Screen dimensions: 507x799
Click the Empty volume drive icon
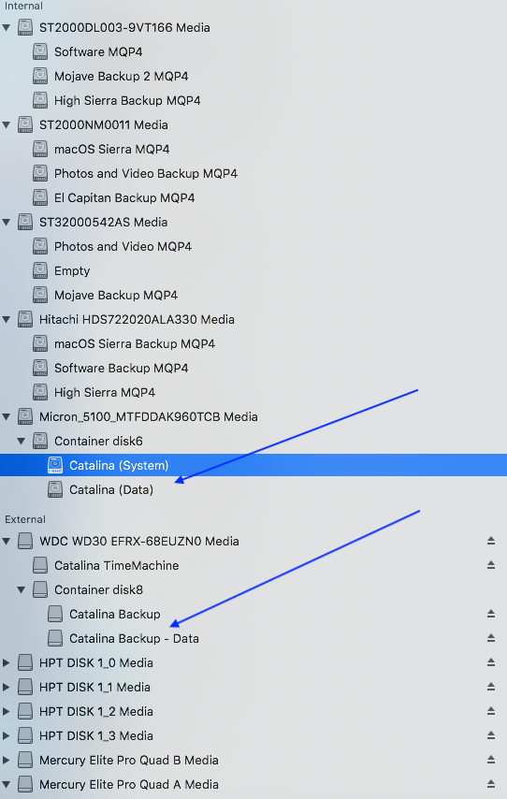(x=40, y=270)
